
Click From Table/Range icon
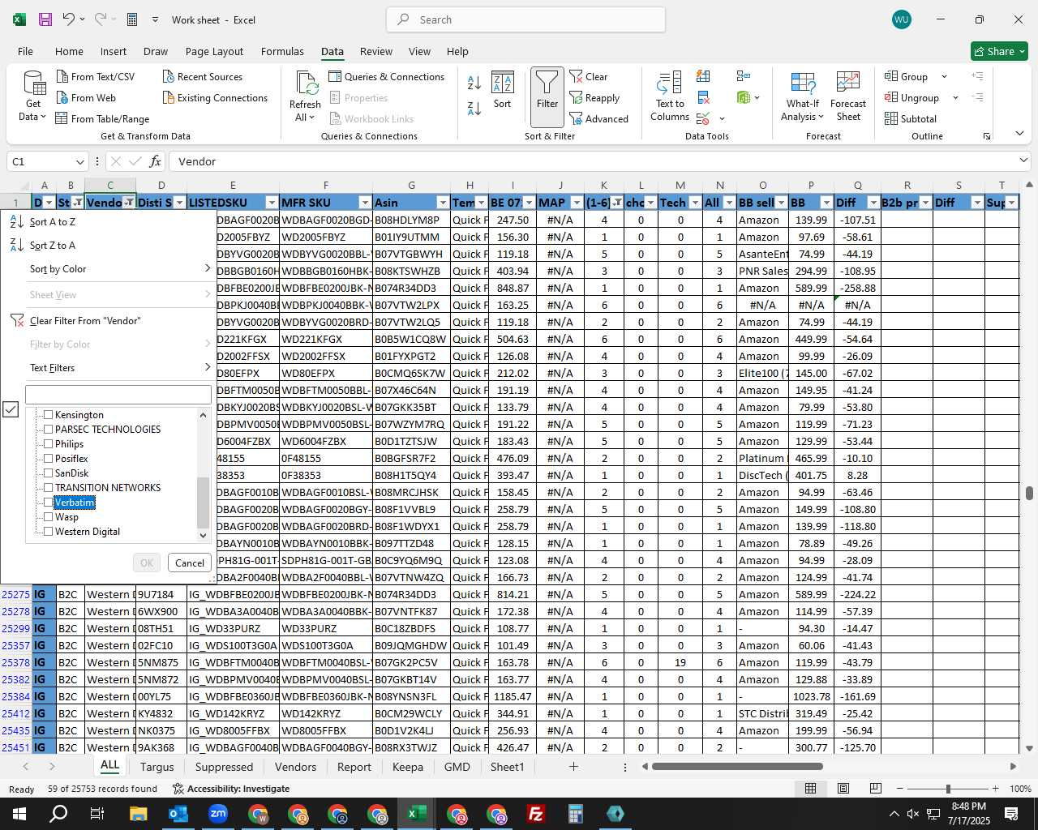62,118
